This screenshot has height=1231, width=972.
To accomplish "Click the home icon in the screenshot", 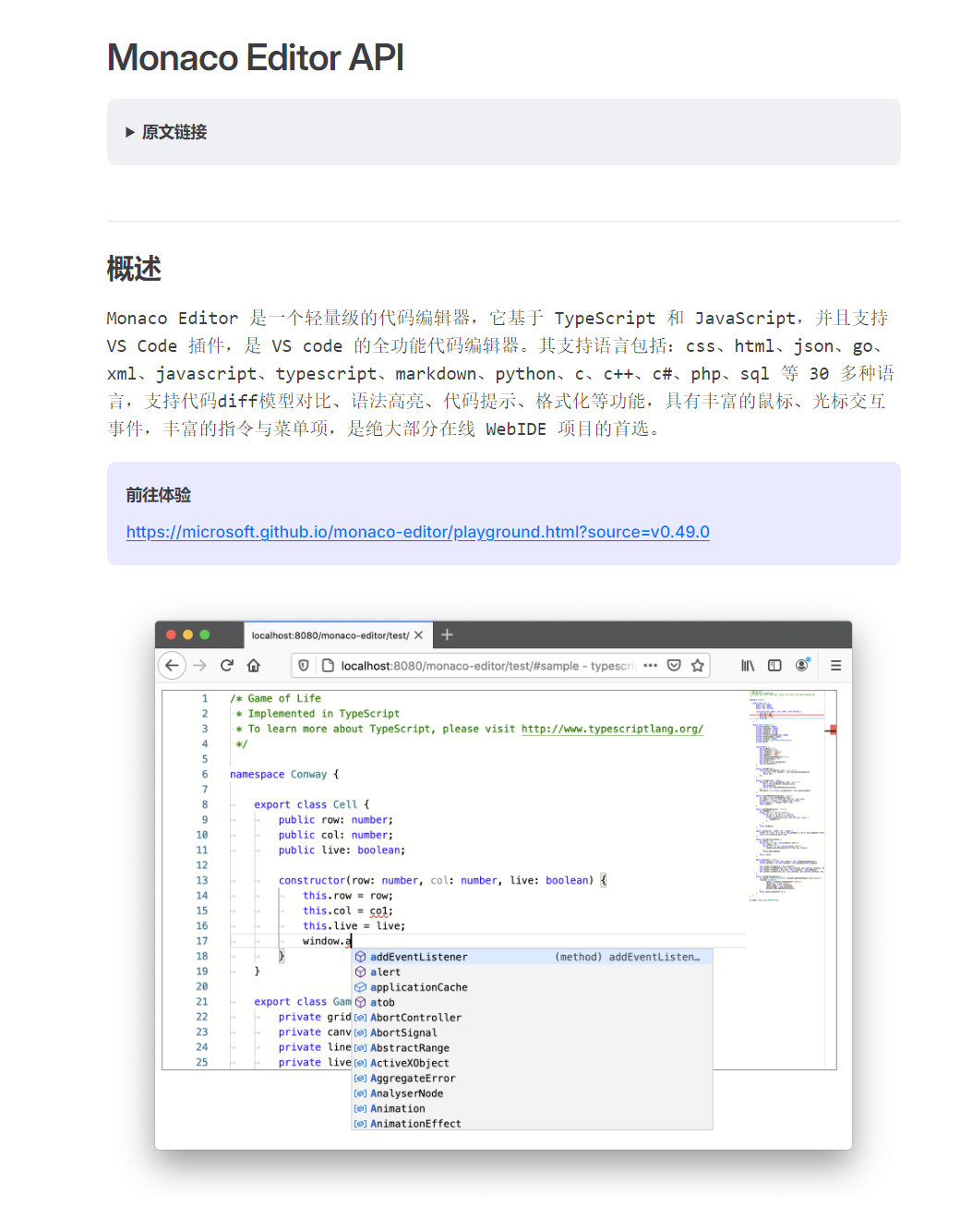I will click(x=254, y=665).
